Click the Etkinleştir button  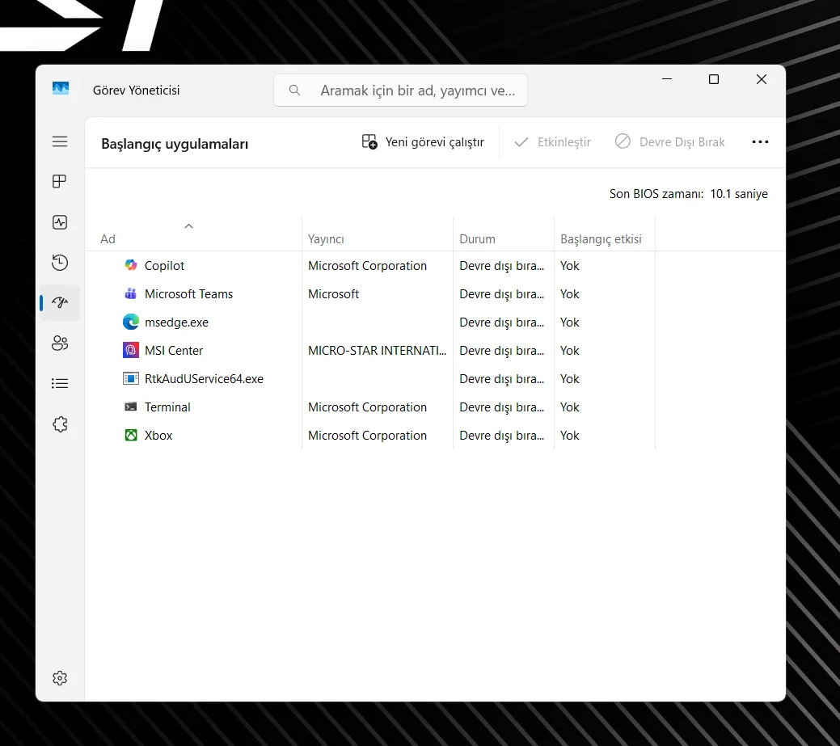[552, 142]
